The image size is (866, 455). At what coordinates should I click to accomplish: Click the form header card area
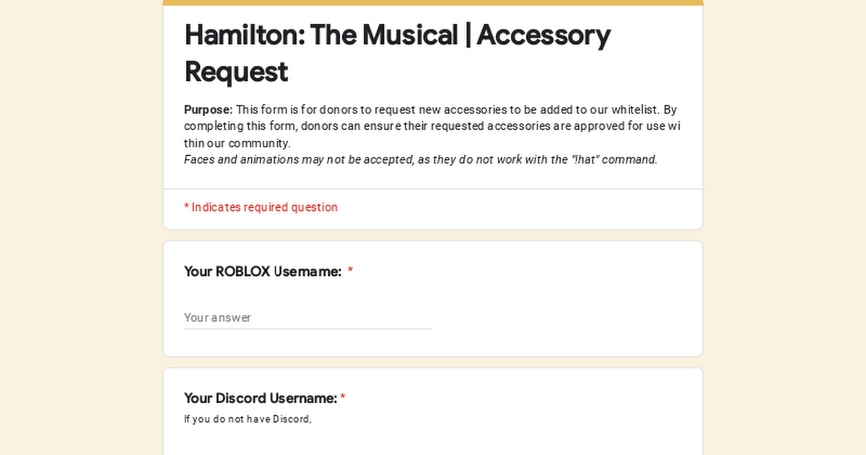[x=433, y=94]
